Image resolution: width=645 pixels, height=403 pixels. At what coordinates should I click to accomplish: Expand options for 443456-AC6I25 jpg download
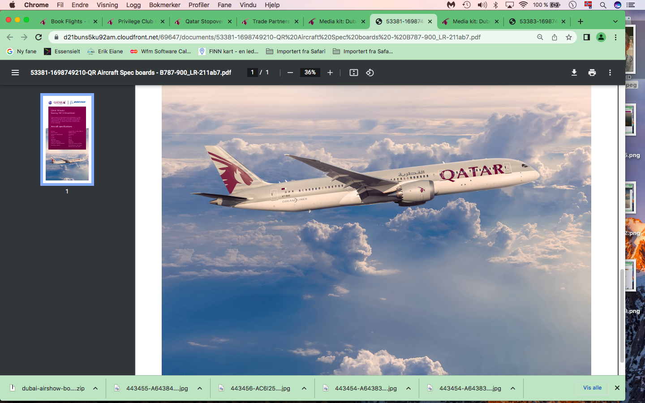304,388
